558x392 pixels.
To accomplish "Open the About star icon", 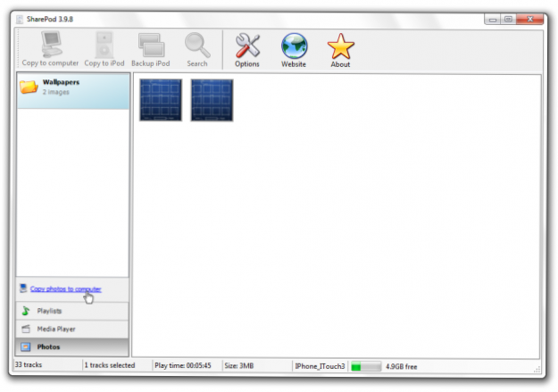I will tap(340, 46).
